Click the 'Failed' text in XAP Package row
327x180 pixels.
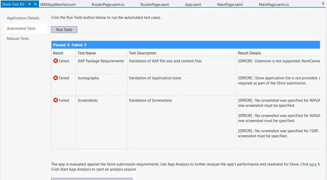click(x=64, y=61)
